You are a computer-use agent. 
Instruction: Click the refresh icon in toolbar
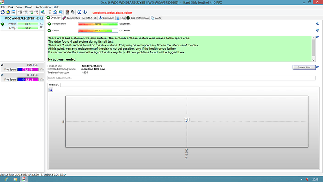click(x=3, y=12)
